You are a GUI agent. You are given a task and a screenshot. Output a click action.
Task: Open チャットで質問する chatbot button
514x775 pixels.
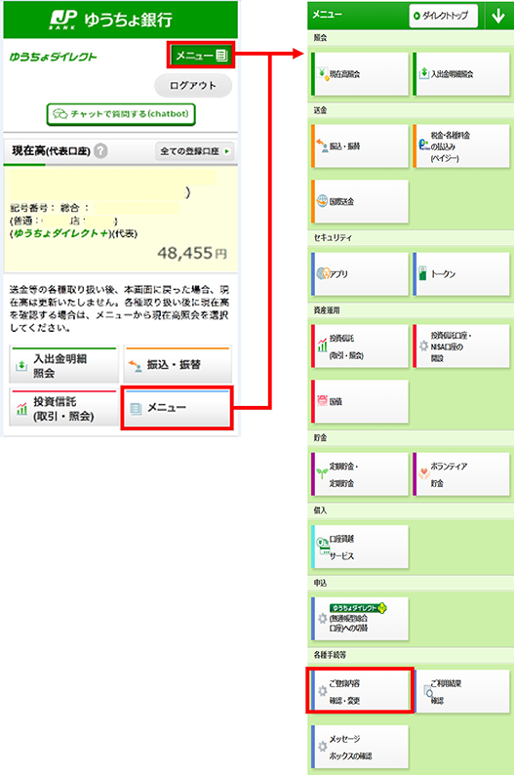[121, 114]
